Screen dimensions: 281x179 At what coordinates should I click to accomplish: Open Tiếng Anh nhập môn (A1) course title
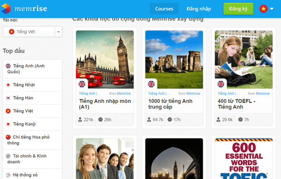(105, 104)
